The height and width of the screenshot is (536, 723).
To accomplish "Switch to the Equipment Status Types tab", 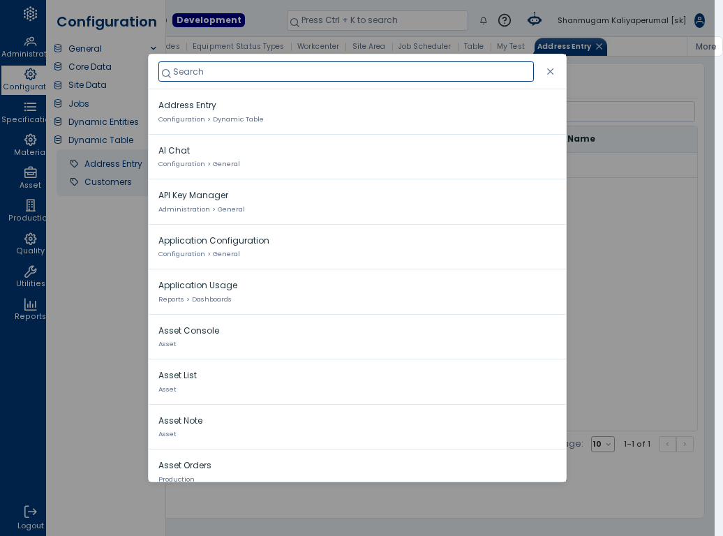I will [238, 46].
